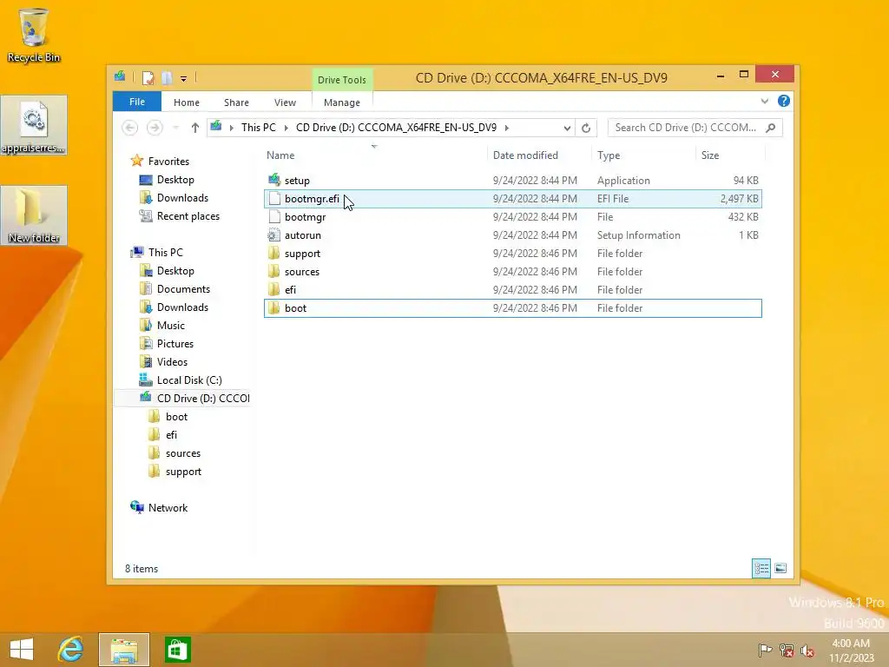The width and height of the screenshot is (889, 667).
Task: Select the appraiserres desktop file icon
Action: point(34,125)
